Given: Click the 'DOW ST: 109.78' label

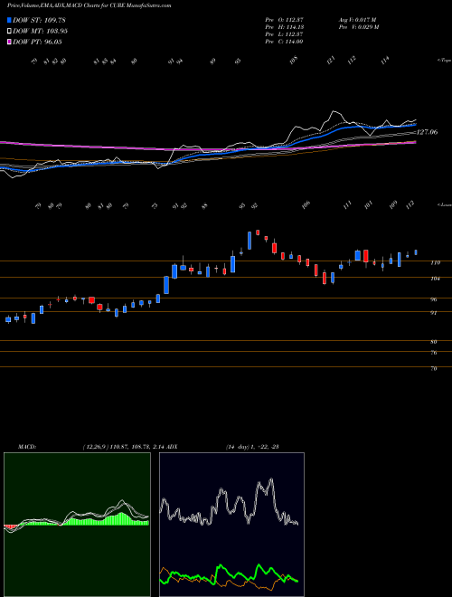Looking at the screenshot, I should click(x=39, y=20).
